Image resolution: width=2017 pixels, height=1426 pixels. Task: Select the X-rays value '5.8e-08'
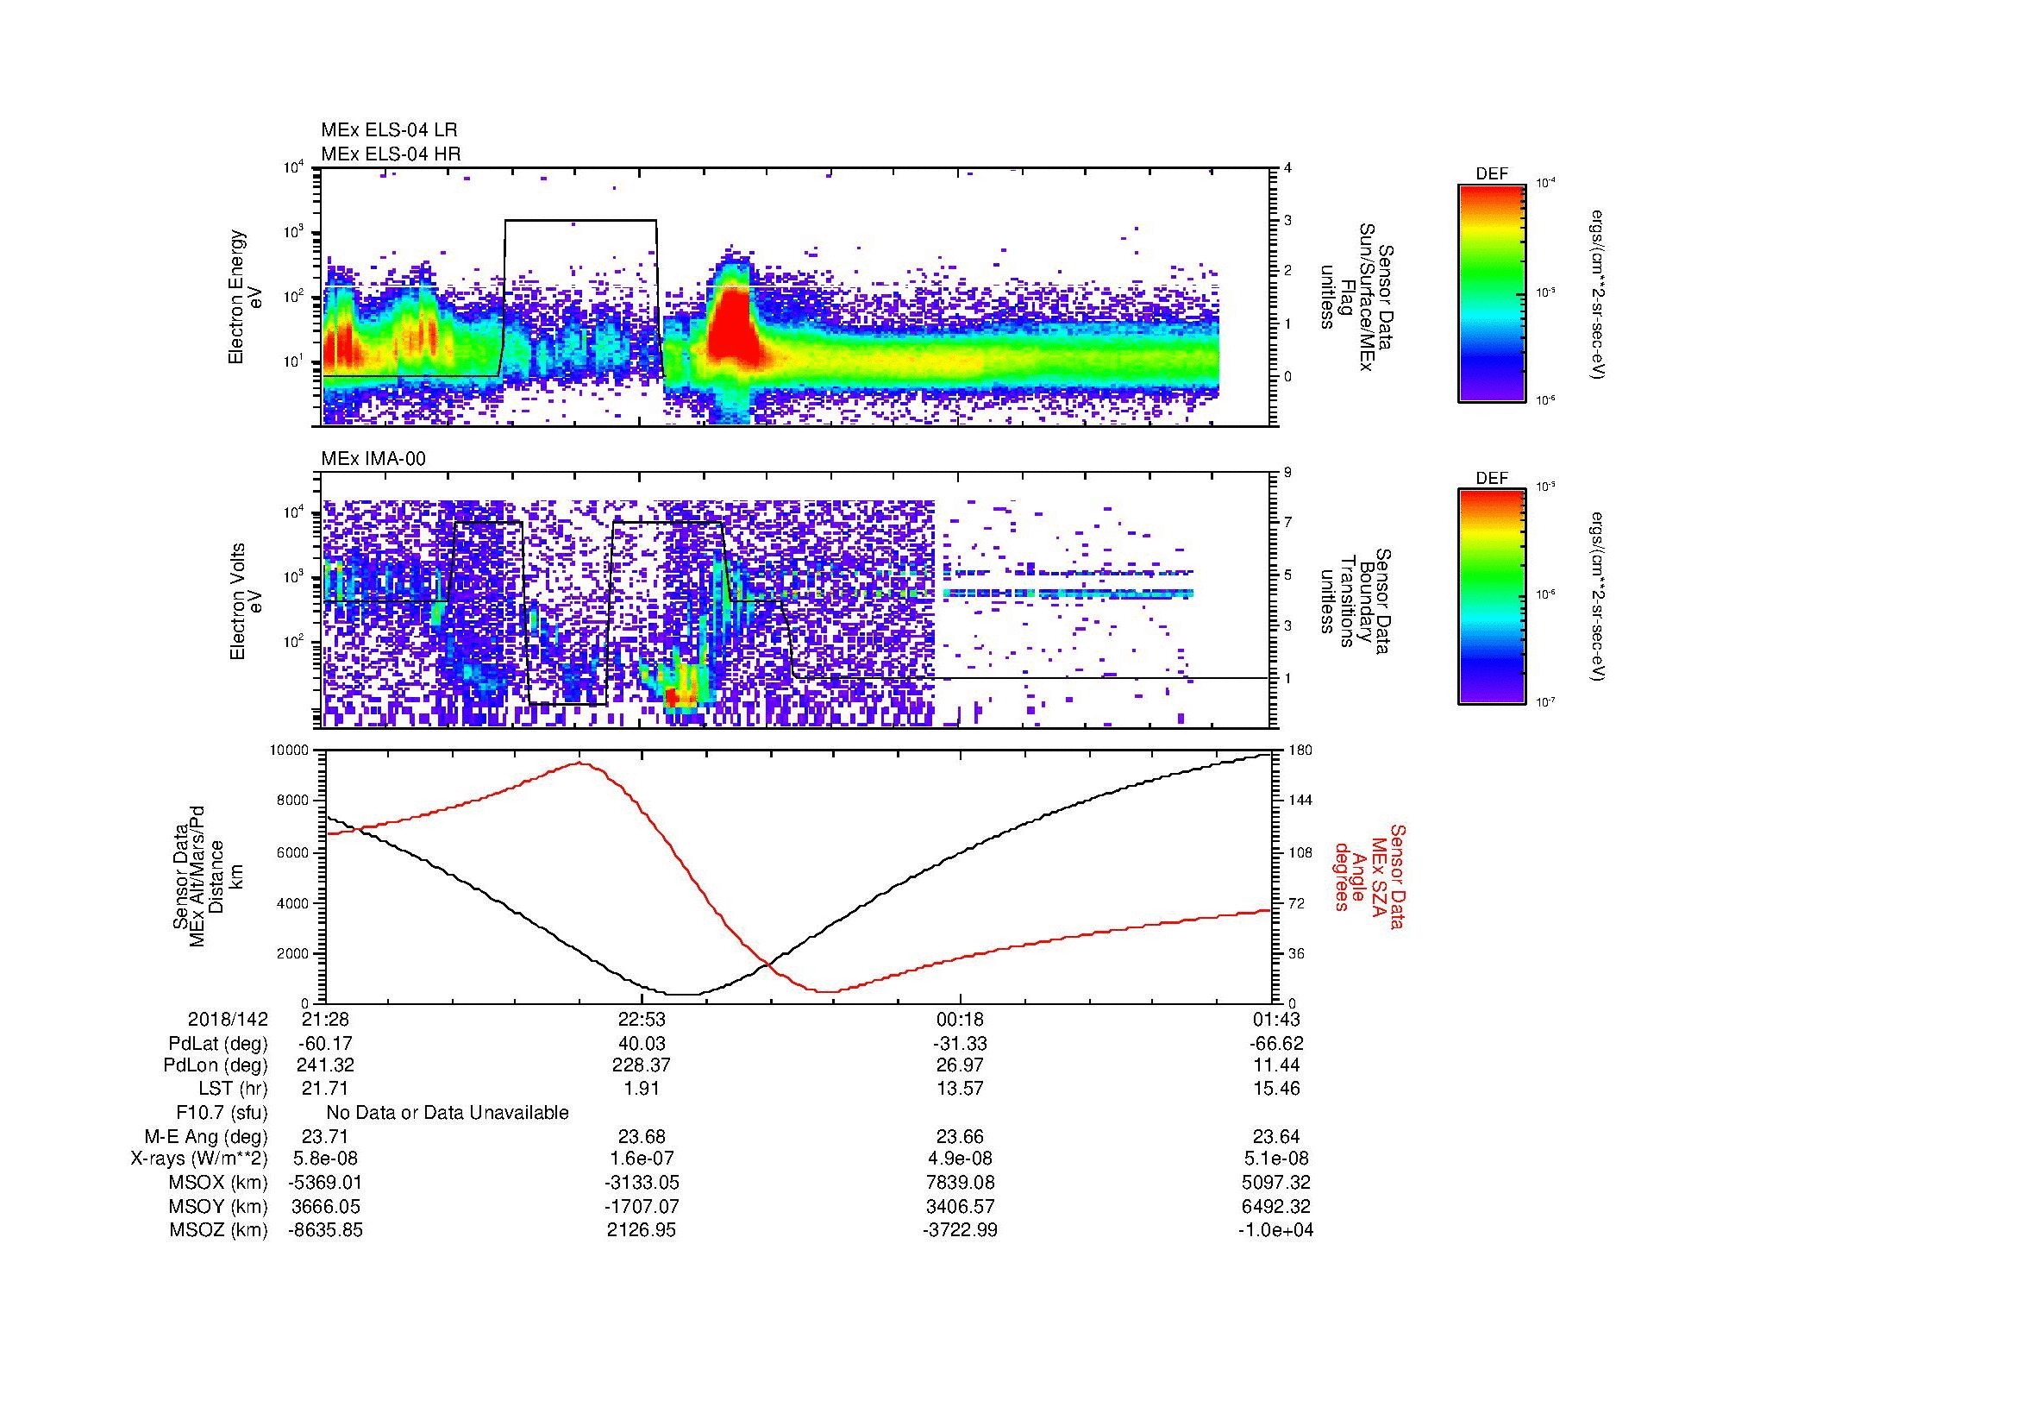(325, 1159)
